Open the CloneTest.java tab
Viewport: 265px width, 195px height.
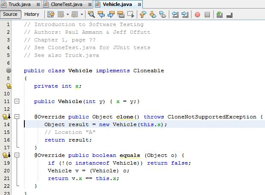click(x=66, y=4)
